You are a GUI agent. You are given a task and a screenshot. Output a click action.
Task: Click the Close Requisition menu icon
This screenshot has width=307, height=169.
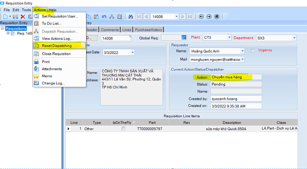click(x=36, y=54)
